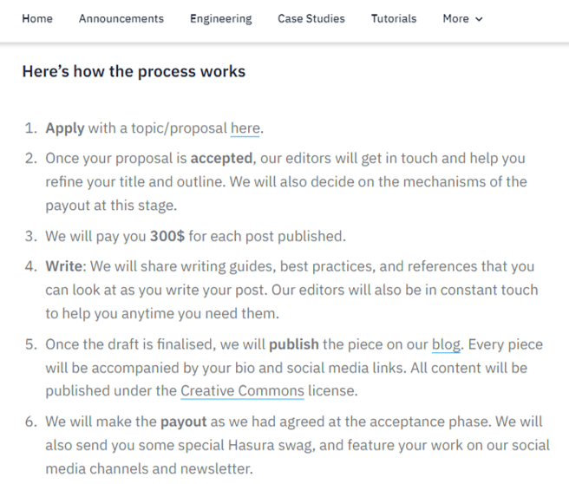569x484 pixels.
Task: Expand the More menu
Action: 462,18
